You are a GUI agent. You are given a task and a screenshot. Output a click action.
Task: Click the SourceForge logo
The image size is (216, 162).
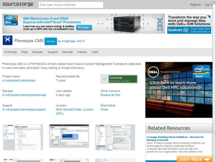[18, 4]
